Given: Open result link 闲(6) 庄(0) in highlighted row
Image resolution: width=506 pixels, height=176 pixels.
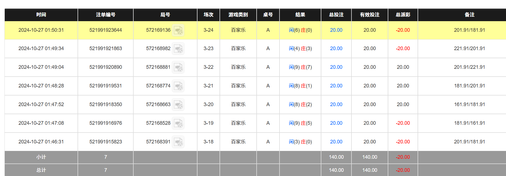Looking at the screenshot, I should point(300,30).
